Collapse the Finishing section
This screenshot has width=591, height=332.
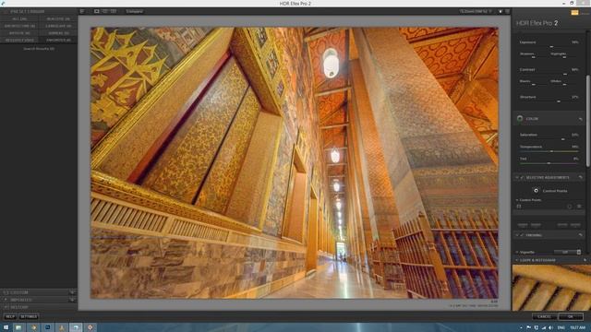coord(517,235)
